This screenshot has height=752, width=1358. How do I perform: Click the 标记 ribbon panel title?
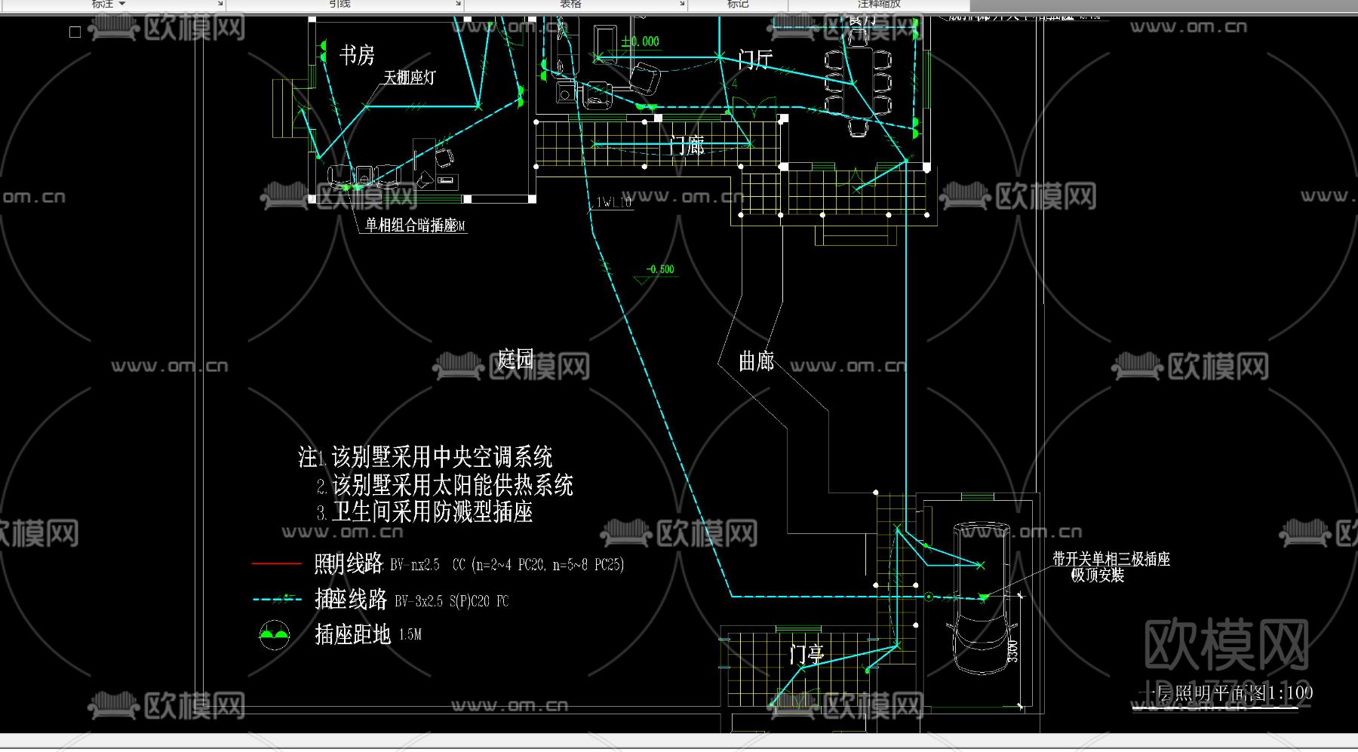(x=737, y=4)
